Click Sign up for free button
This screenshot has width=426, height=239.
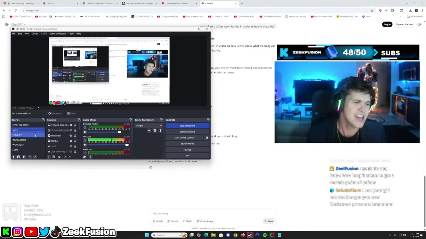click(404, 25)
